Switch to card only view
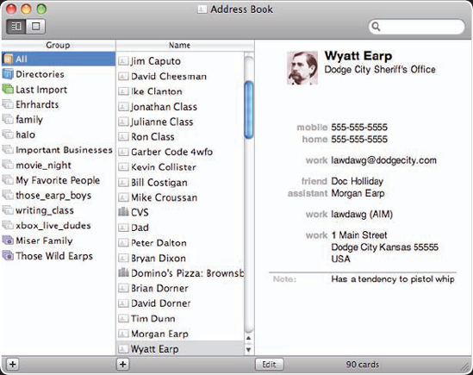 (x=35, y=27)
